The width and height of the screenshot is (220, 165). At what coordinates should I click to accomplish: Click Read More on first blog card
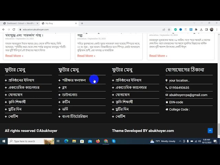tap(14, 56)
